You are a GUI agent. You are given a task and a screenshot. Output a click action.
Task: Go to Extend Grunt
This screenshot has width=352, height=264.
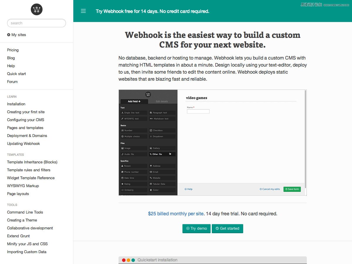(18, 236)
